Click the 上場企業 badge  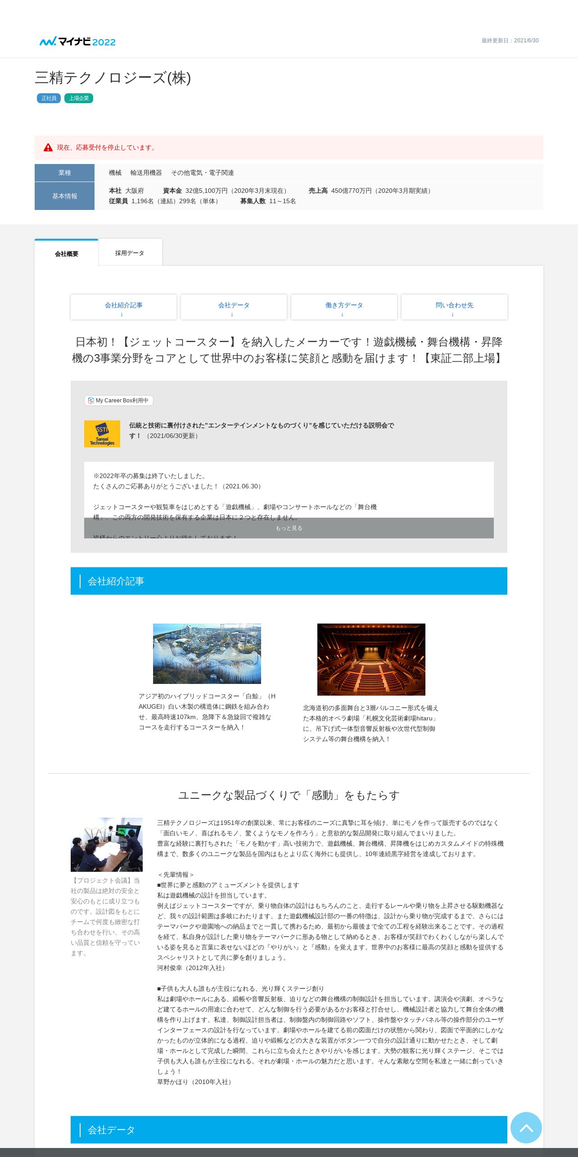coord(79,98)
